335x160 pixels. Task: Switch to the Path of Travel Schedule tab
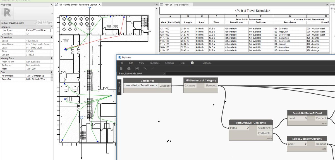coord(176,5)
